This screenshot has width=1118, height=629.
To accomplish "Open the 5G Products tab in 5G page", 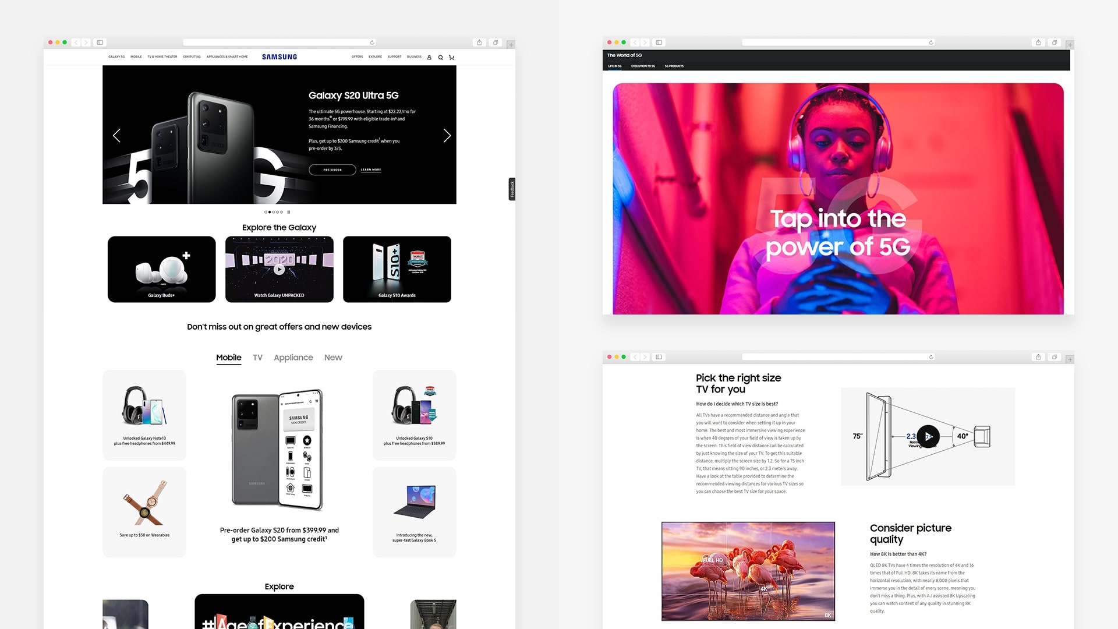I will 674,66.
